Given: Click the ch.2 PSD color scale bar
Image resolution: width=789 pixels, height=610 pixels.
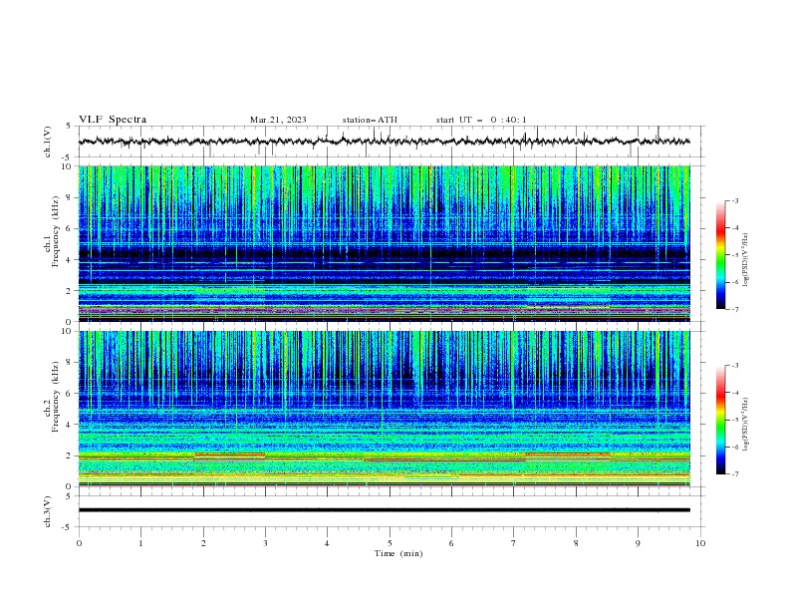Looking at the screenshot, I should click(x=720, y=420).
